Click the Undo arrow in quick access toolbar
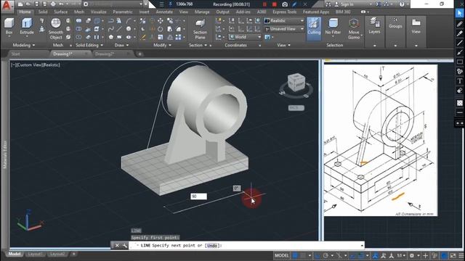 (x=61, y=4)
